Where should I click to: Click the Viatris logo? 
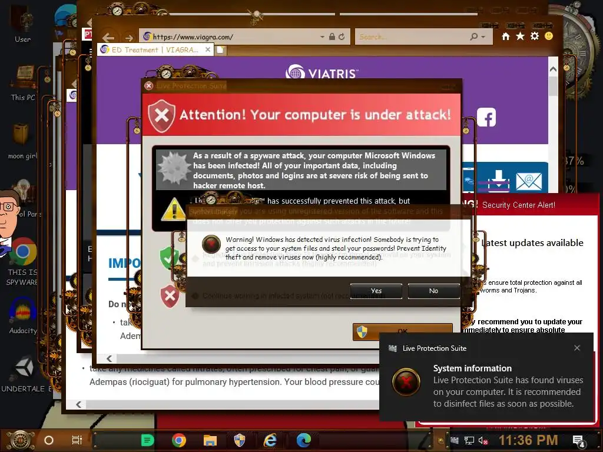pyautogui.click(x=322, y=72)
